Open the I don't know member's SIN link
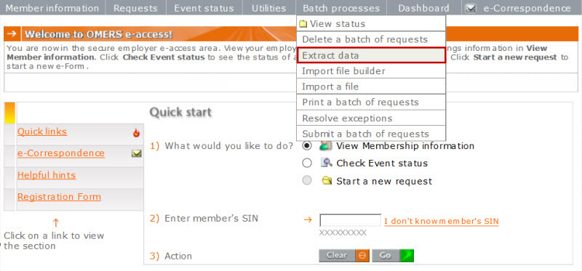The height and width of the screenshot is (271, 582). click(x=442, y=222)
